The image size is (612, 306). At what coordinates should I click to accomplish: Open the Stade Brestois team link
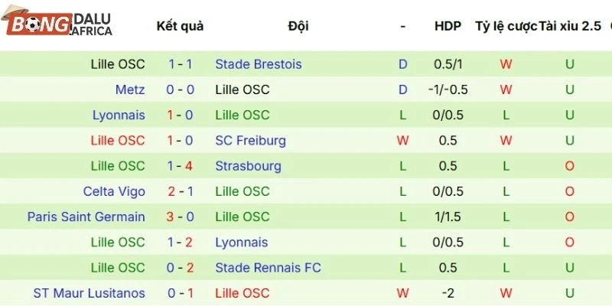pyautogui.click(x=259, y=64)
